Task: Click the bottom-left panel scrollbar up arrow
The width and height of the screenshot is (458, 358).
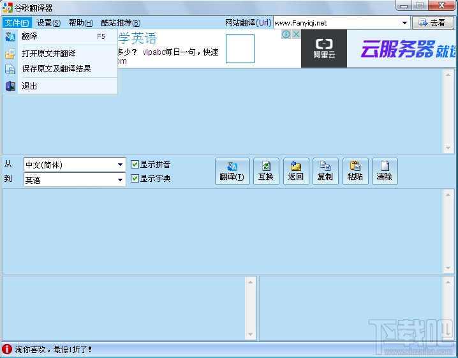Action: coord(250,282)
